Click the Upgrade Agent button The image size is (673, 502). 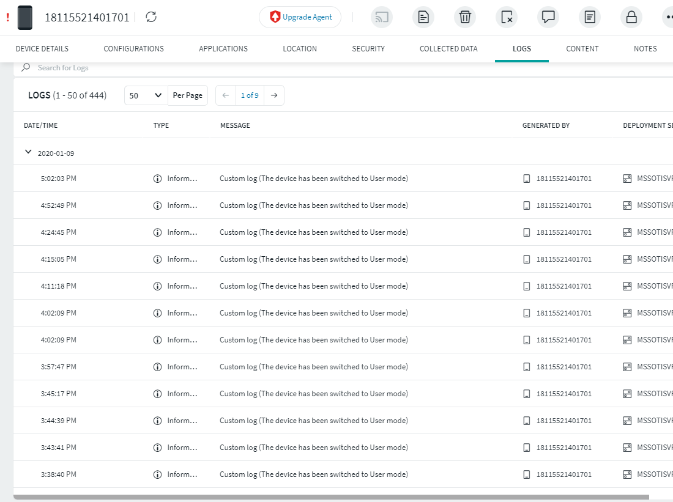(x=300, y=17)
